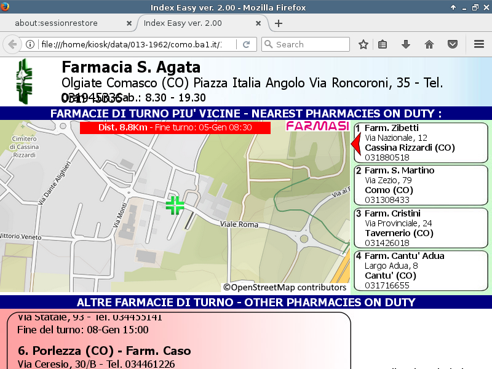The height and width of the screenshot is (369, 492).
Task: Click the Firefox back arrow button
Action: click(13, 44)
